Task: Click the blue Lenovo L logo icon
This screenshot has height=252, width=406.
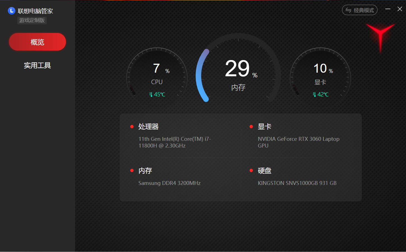Action: (11, 11)
